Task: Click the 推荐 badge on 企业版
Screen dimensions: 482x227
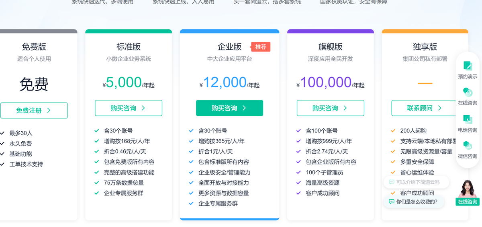Action: (261, 47)
